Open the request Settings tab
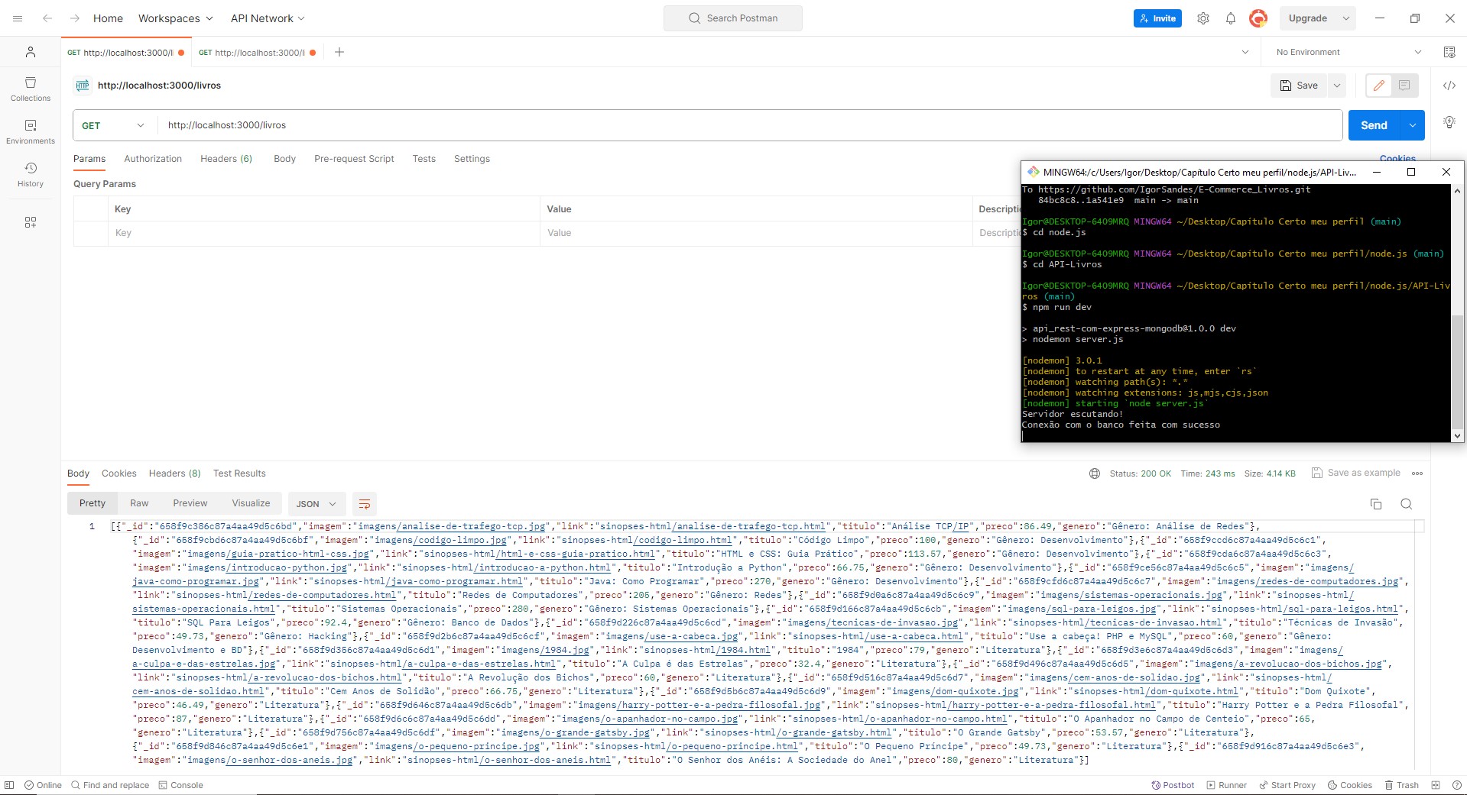 (x=472, y=159)
